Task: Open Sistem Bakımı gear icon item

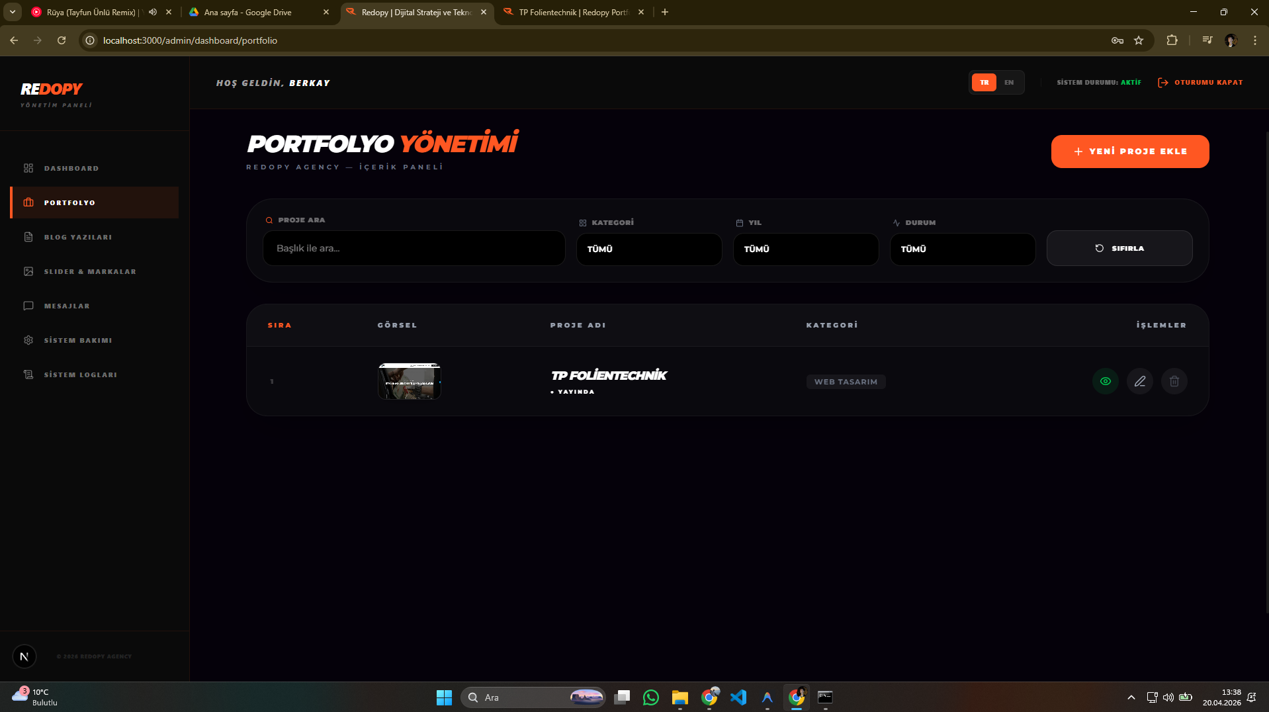Action: coord(28,340)
